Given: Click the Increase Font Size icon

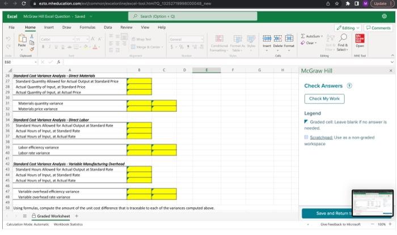Looking at the screenshot, I should coord(92,39).
